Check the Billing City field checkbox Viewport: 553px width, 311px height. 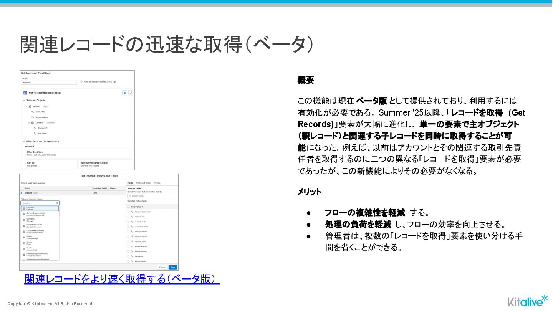[x=128, y=256]
